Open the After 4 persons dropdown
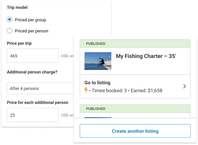 point(40,89)
